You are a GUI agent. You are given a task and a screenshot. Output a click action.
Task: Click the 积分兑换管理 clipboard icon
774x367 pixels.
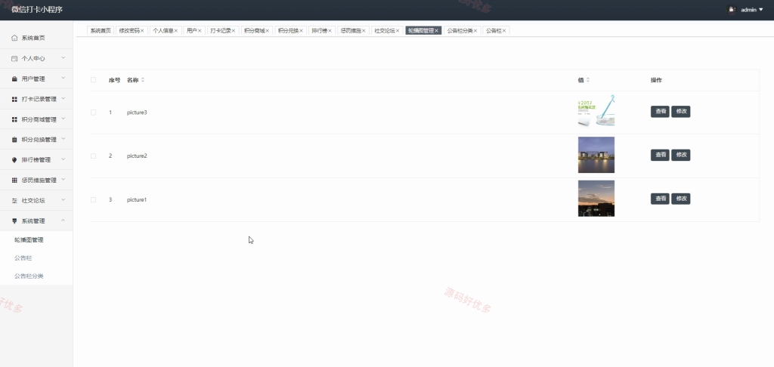coord(14,140)
